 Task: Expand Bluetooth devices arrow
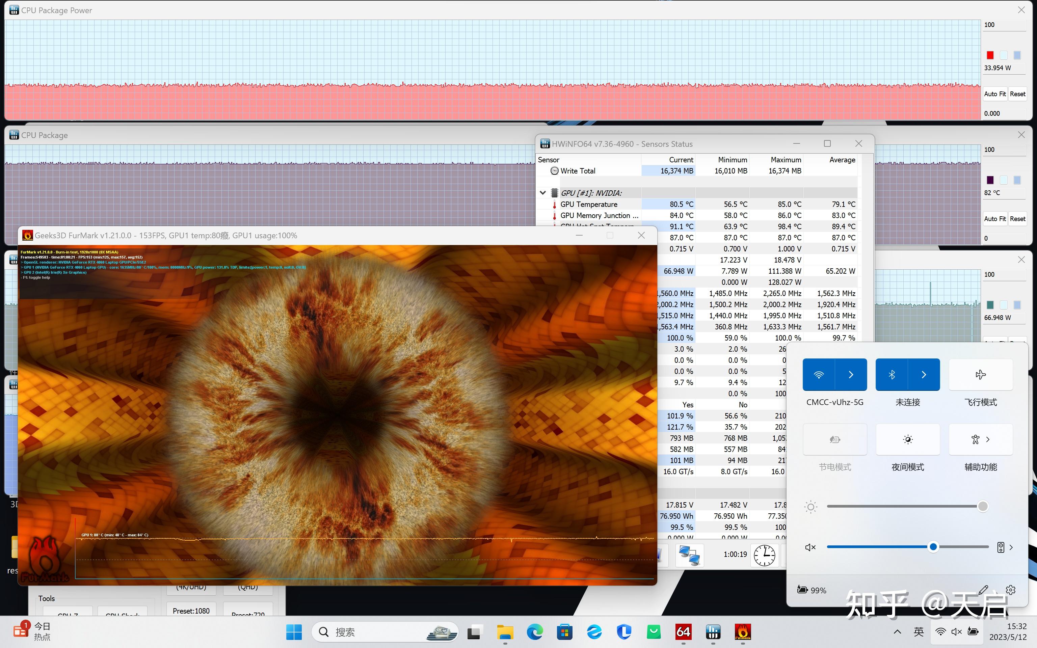[924, 375]
